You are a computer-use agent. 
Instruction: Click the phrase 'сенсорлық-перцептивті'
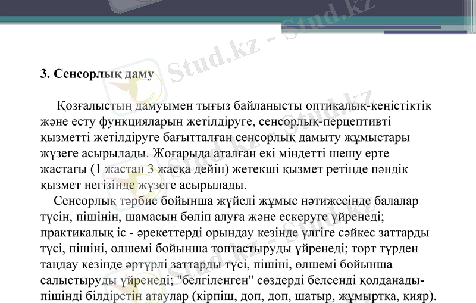pos(325,122)
